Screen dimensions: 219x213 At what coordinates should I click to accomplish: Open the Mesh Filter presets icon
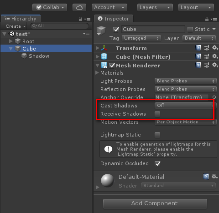(207, 56)
